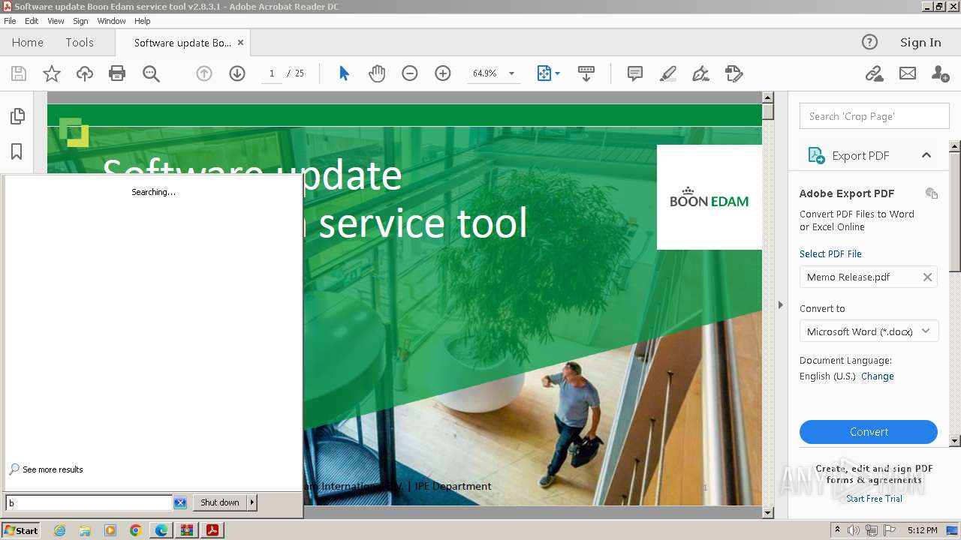
Task: Click See more results in Start menu
Action: click(x=53, y=469)
